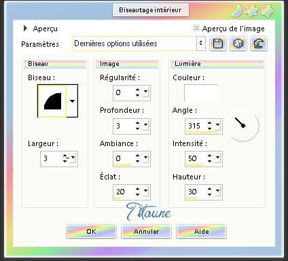
Task: Decrease Hauteur with the down arrow
Action: click(210, 194)
